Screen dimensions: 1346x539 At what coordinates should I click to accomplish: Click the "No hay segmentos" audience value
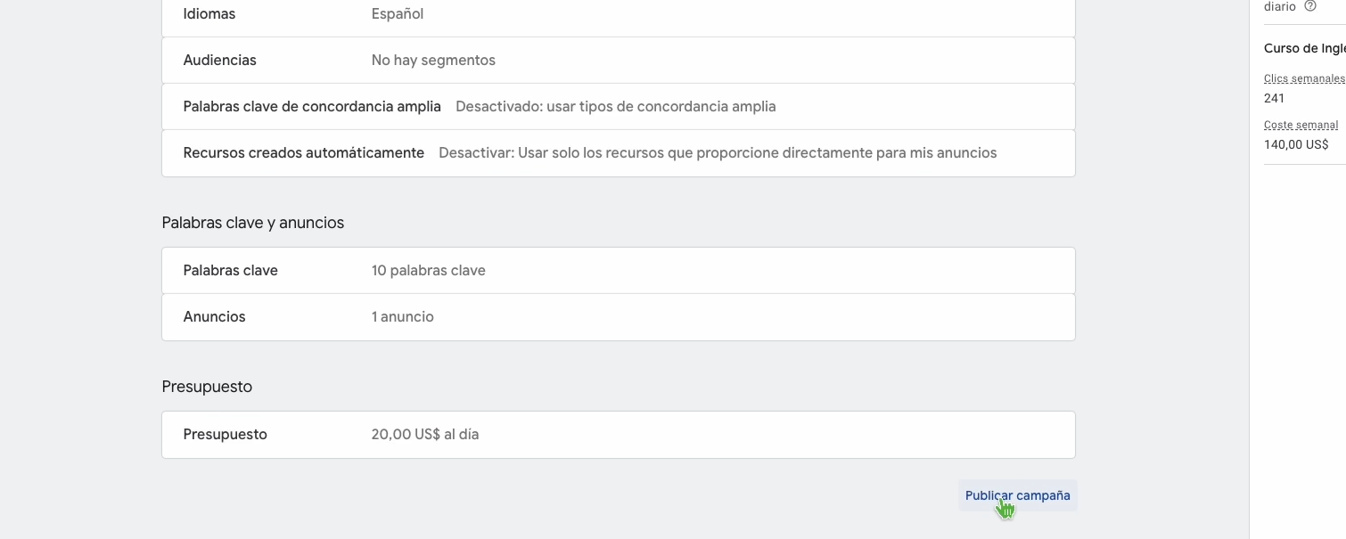(x=433, y=61)
